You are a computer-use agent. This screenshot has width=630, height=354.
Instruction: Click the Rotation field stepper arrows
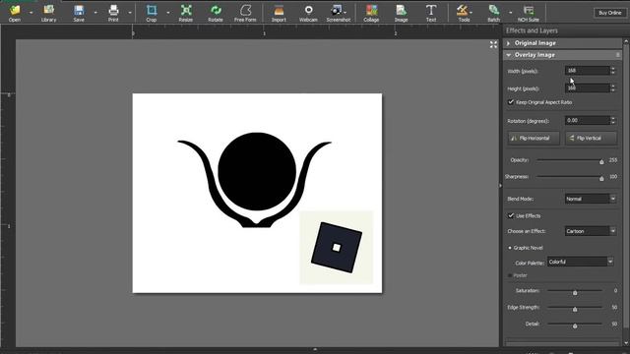tap(612, 120)
